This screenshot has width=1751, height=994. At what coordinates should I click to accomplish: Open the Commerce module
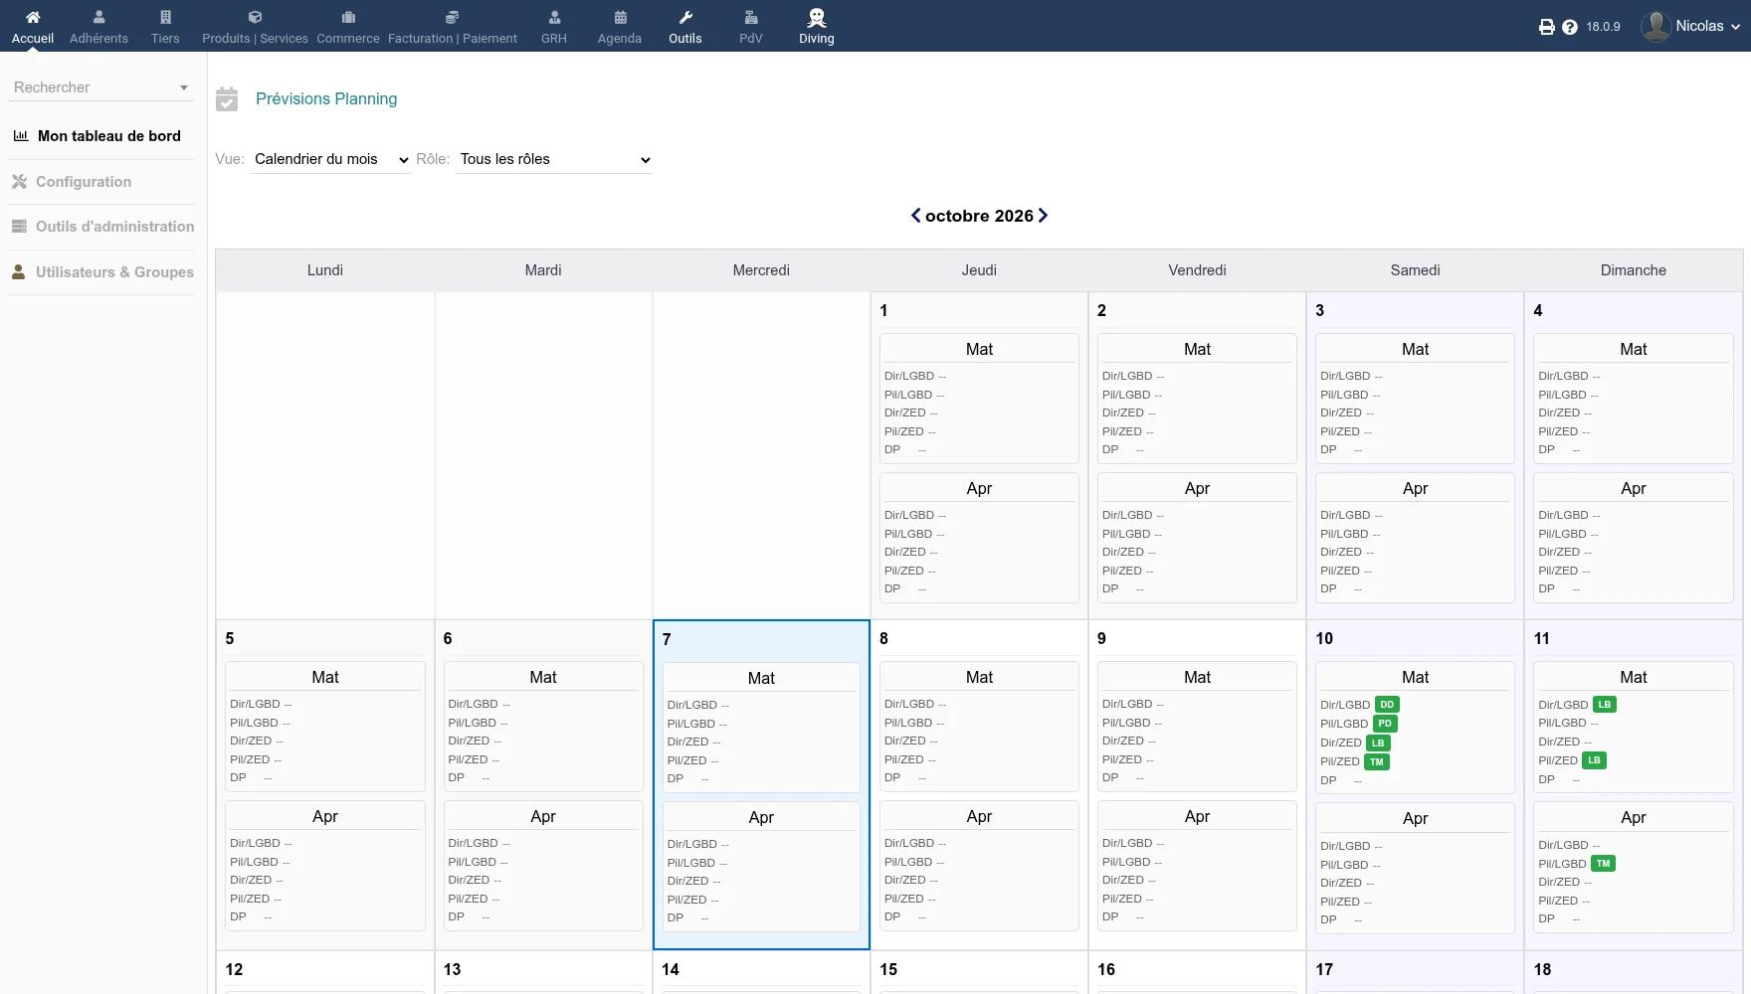coord(348,26)
